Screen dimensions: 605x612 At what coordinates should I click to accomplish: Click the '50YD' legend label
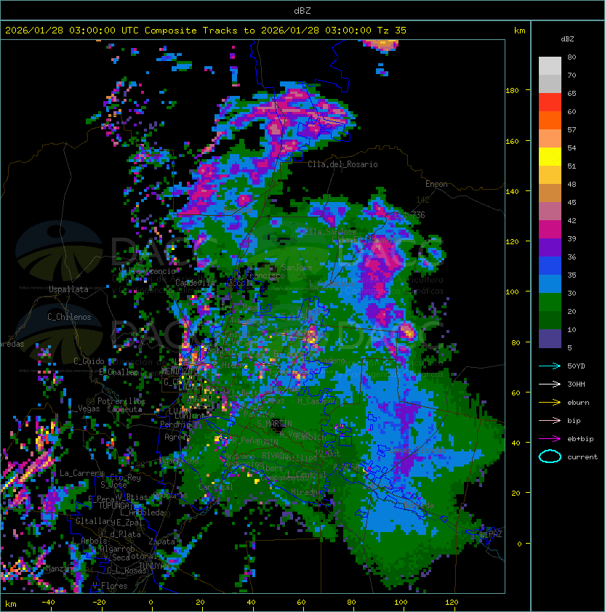pos(576,366)
